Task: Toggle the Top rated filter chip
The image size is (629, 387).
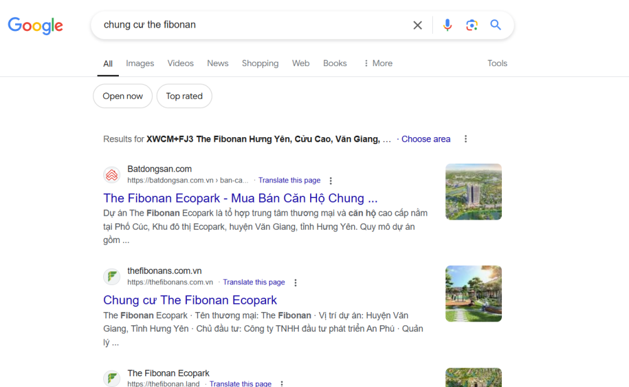Action: pos(184,96)
